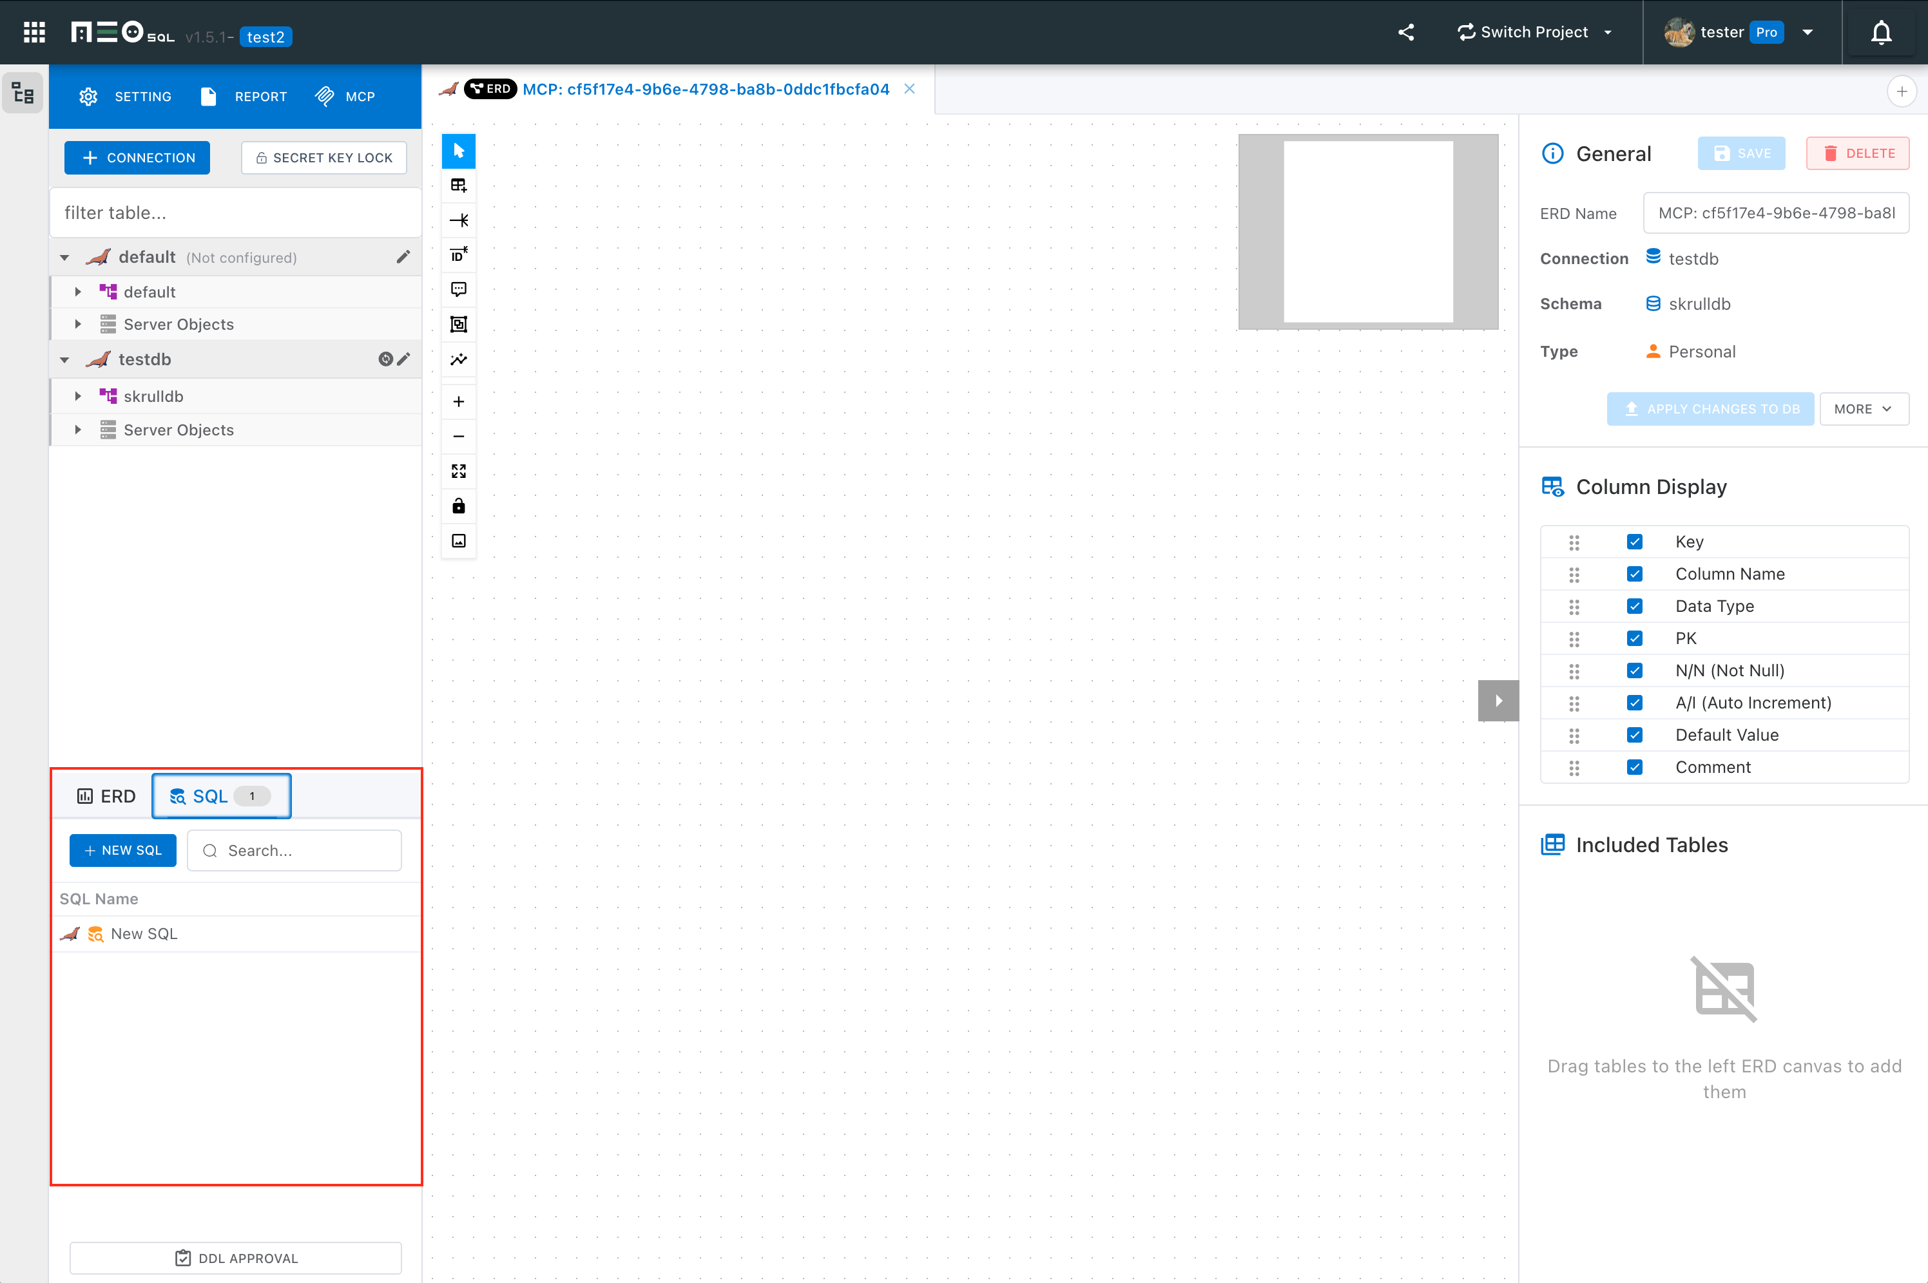Collapse the testdb connection node
This screenshot has height=1283, width=1928.
pos(64,360)
